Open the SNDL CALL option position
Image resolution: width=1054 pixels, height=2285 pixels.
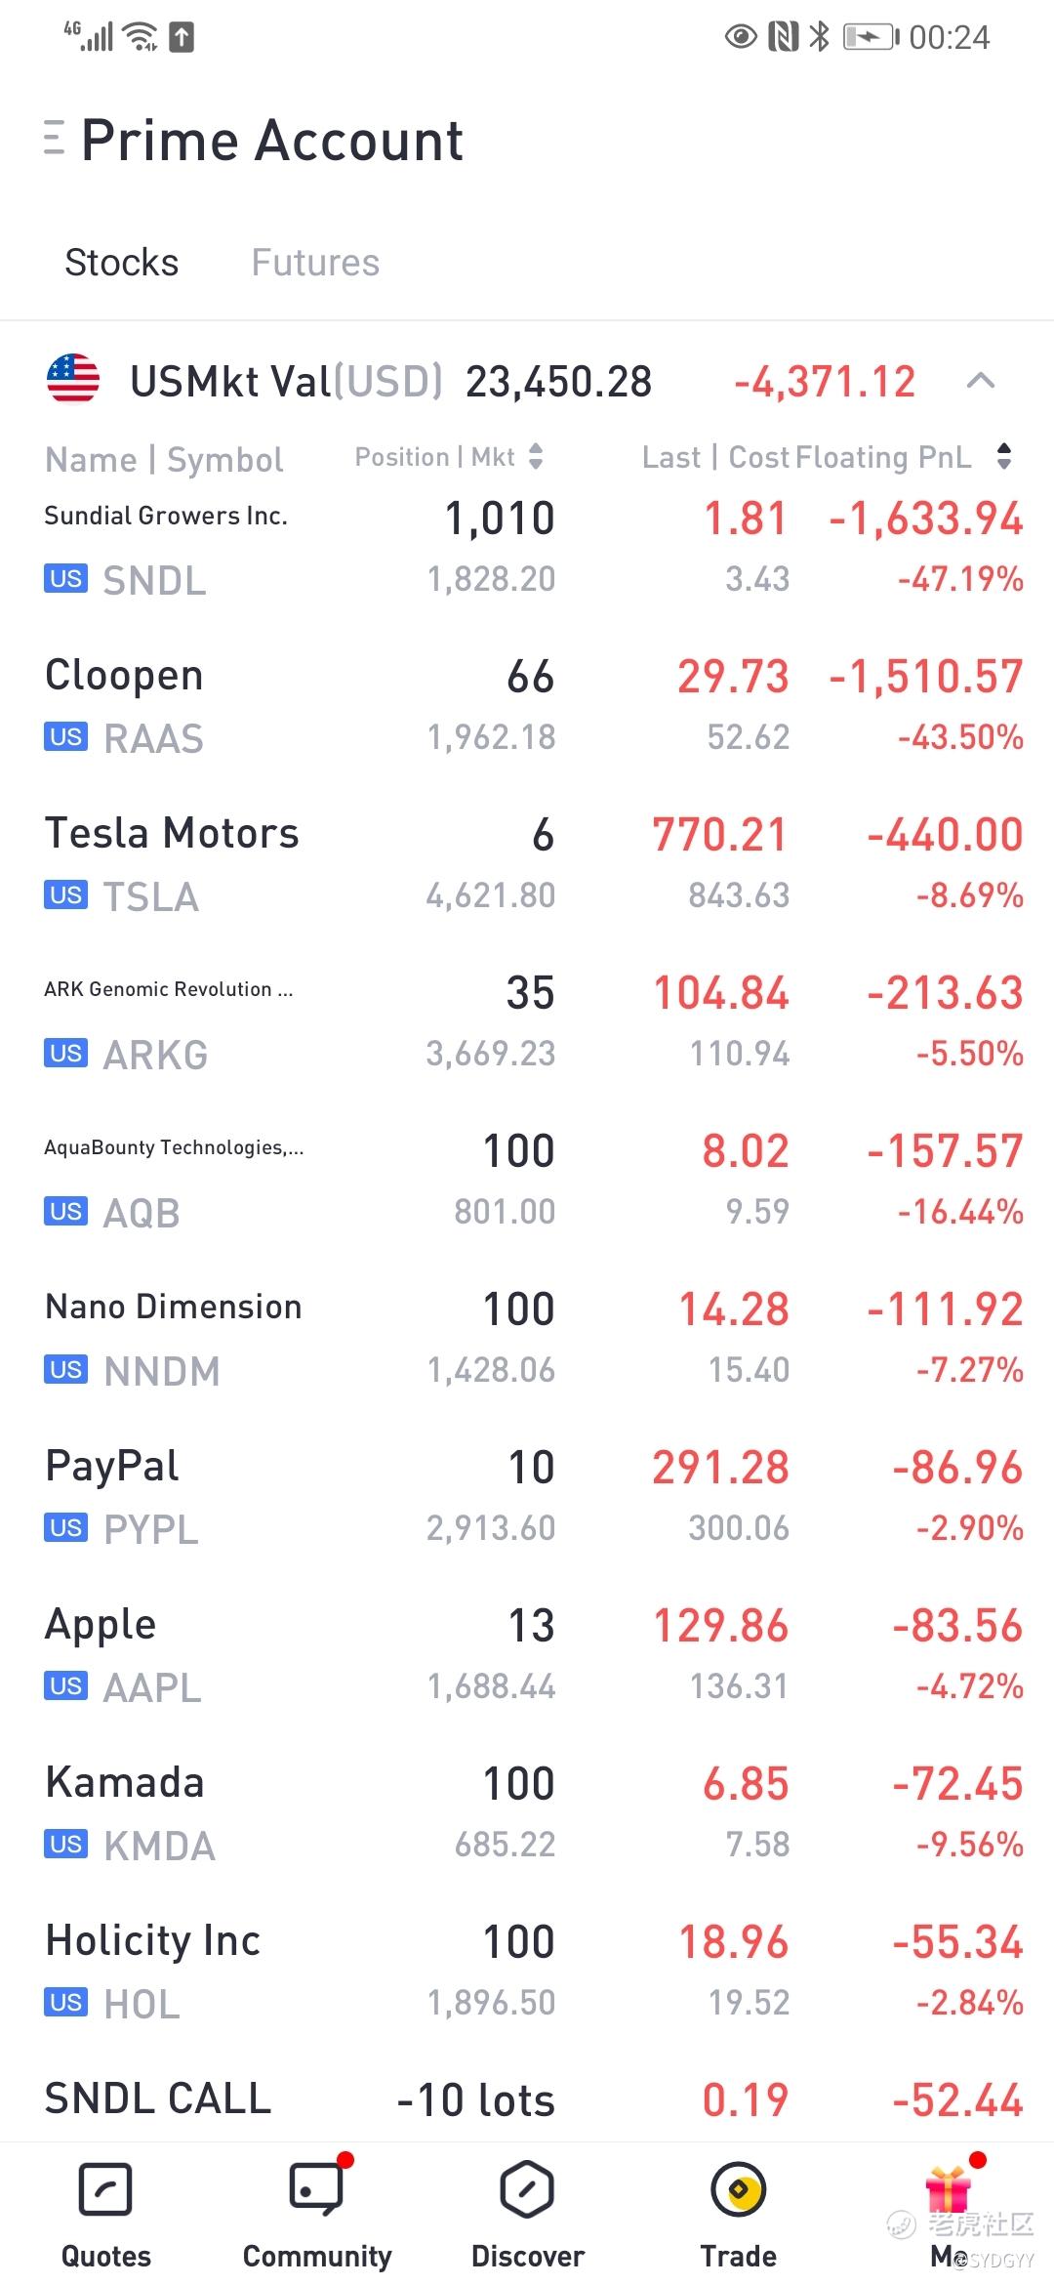(527, 2101)
